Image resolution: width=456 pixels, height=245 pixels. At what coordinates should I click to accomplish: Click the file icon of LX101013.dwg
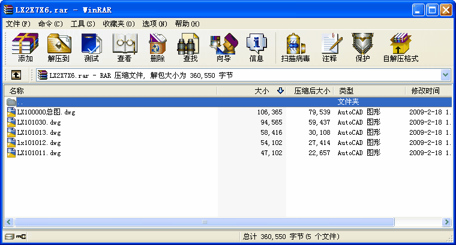pos(11,132)
